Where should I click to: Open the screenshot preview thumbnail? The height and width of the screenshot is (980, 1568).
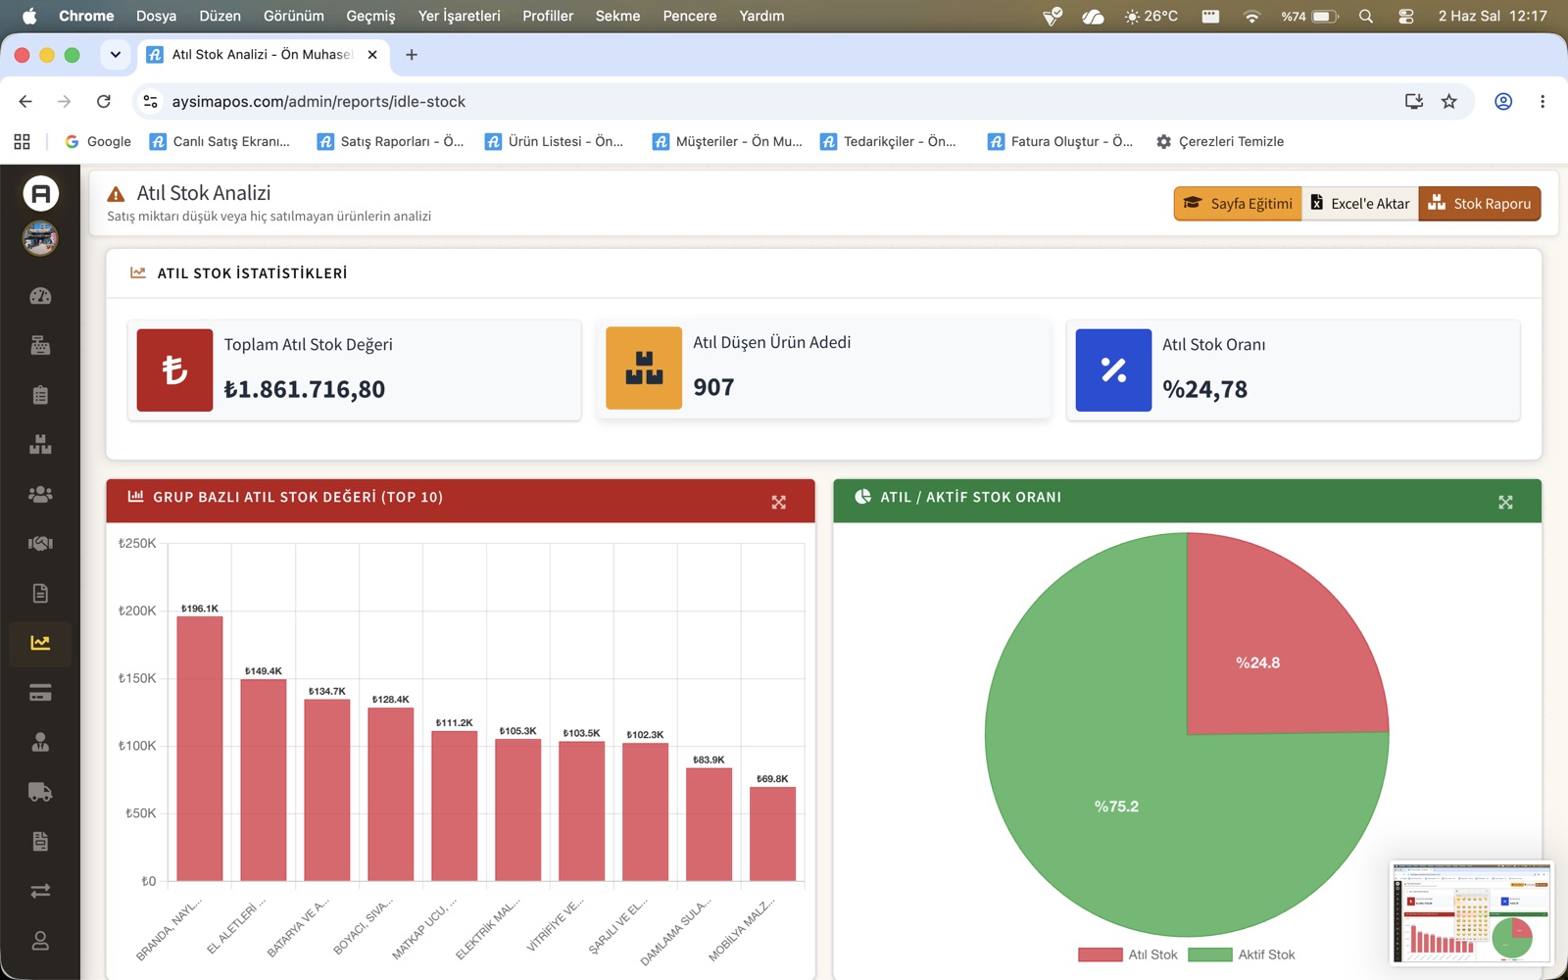point(1472,913)
